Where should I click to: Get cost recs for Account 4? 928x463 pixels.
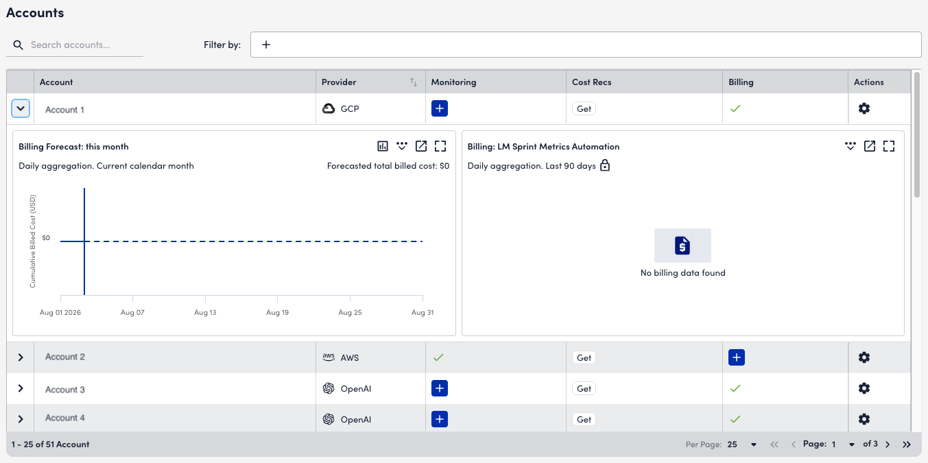coord(584,419)
